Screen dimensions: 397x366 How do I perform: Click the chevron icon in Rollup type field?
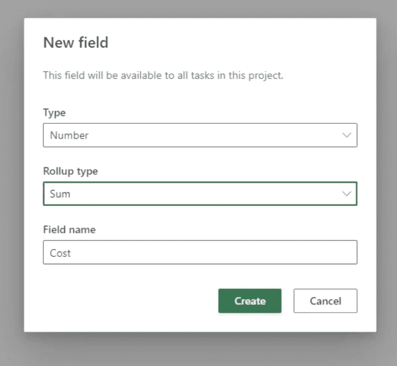346,194
